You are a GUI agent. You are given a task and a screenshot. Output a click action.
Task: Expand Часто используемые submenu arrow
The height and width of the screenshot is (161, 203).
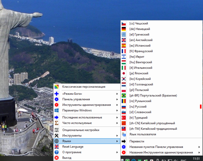[117, 123]
